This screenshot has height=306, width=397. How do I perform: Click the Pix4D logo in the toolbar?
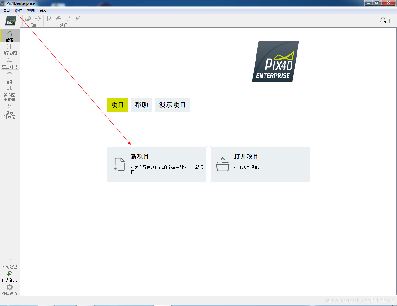click(x=11, y=21)
